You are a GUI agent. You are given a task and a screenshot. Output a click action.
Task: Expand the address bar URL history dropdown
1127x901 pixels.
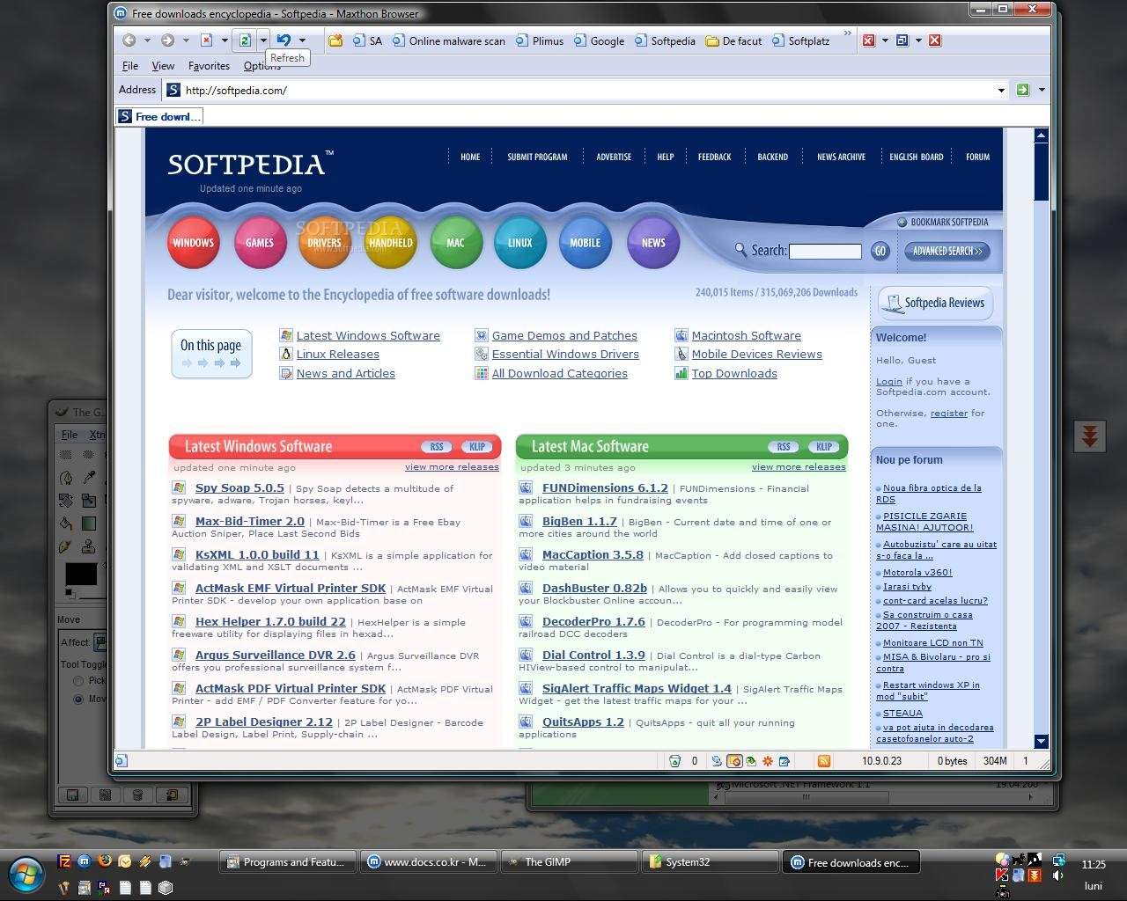pos(1001,90)
